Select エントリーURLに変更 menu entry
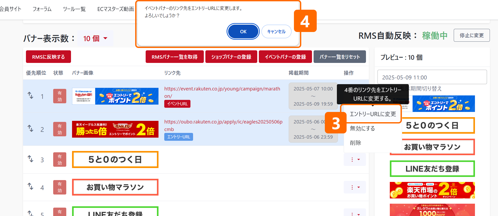The width and height of the screenshot is (498, 216). pos(373,114)
